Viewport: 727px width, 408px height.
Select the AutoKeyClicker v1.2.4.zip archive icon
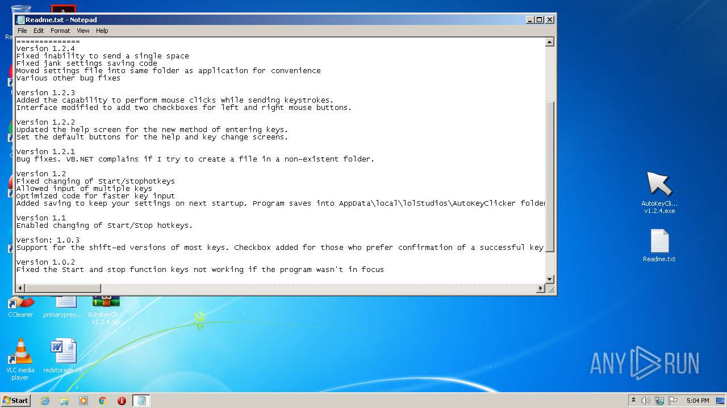point(106,310)
